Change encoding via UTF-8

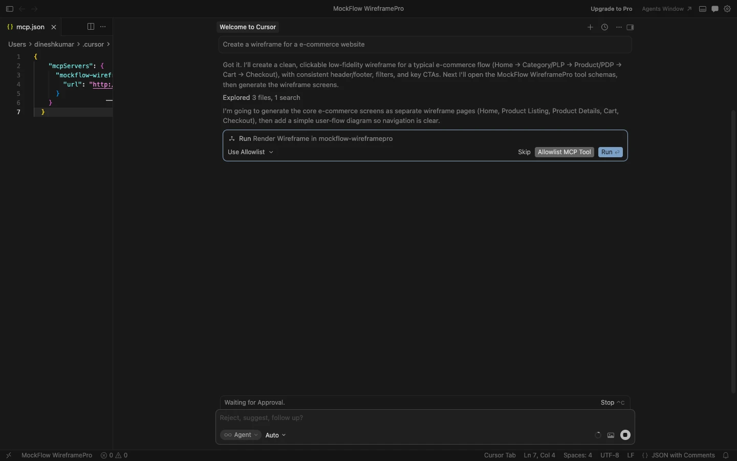pos(610,455)
